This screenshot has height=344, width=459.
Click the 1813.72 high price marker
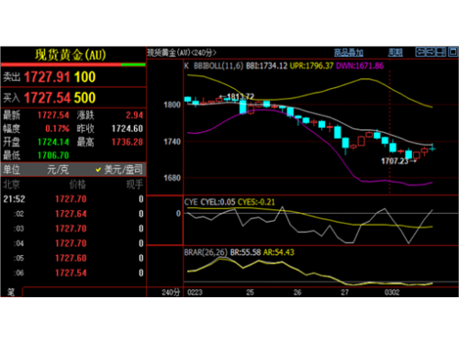[241, 96]
